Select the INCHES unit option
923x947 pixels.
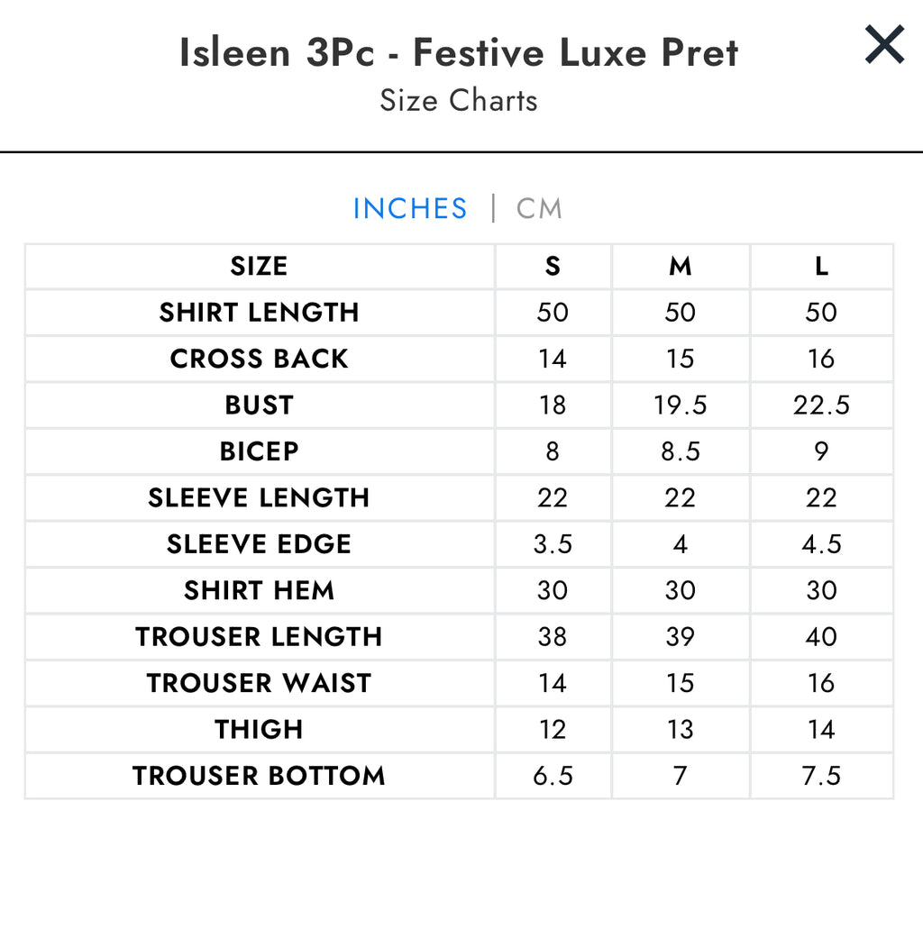[410, 208]
